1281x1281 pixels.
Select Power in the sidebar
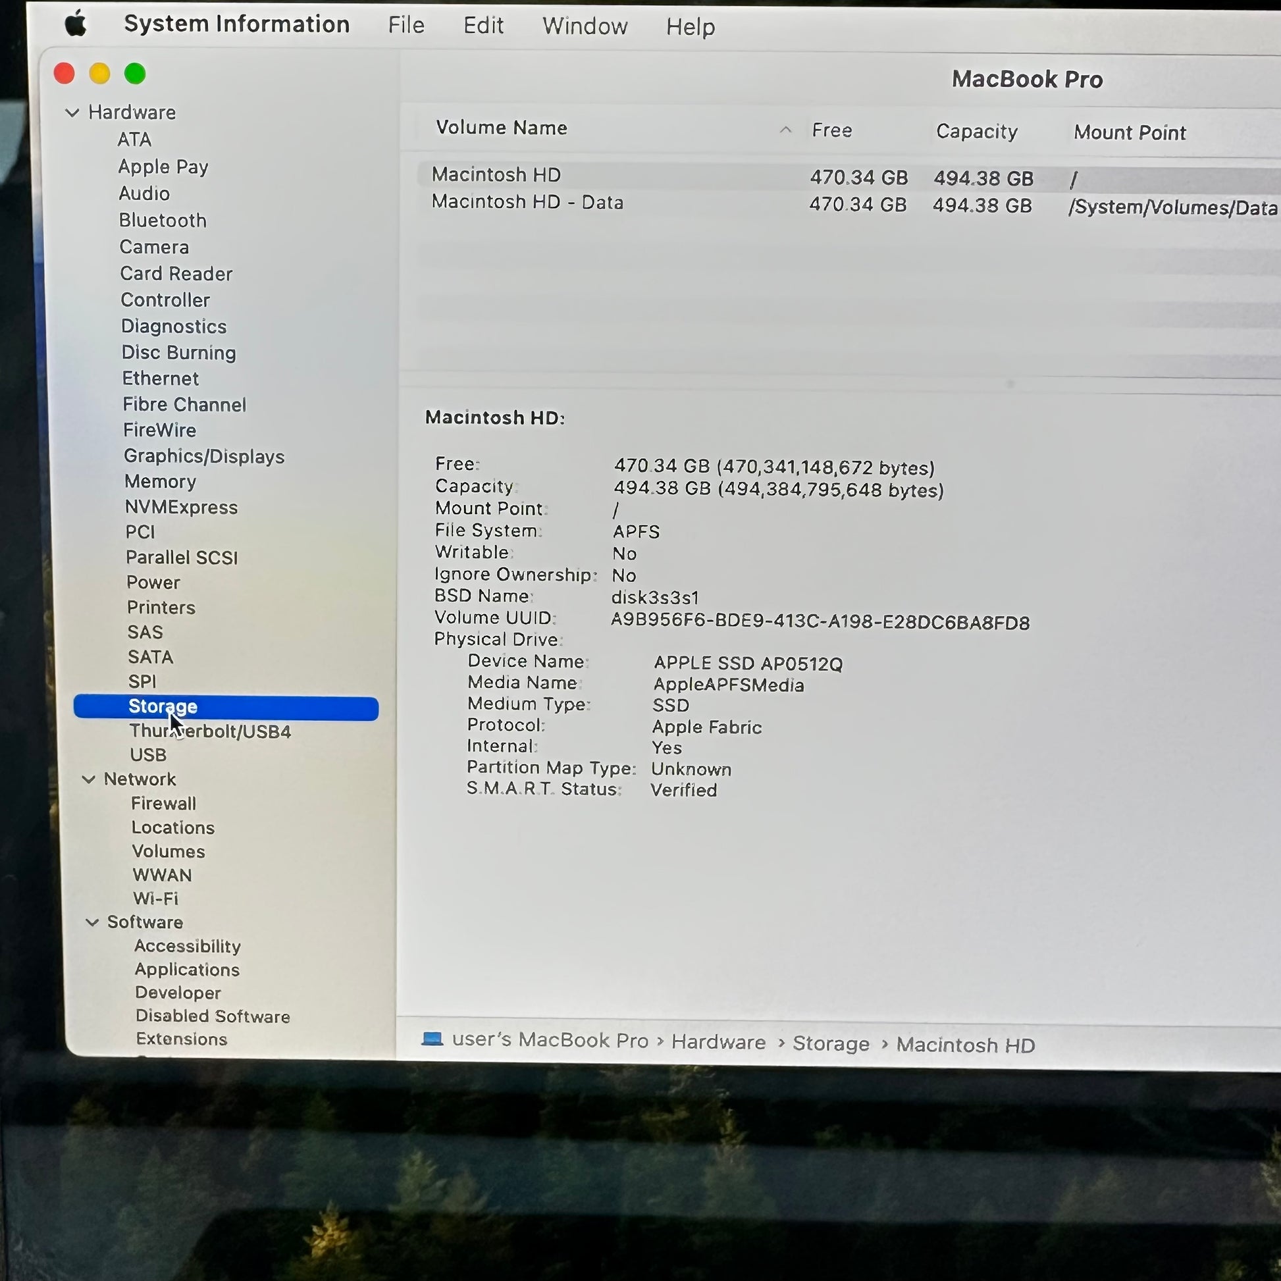[153, 583]
